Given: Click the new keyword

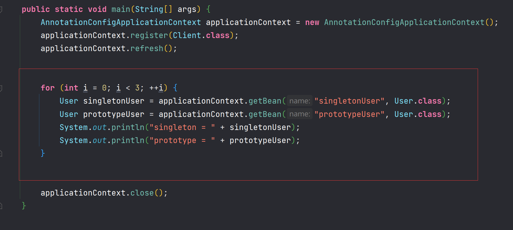Looking at the screenshot, I should point(312,22).
